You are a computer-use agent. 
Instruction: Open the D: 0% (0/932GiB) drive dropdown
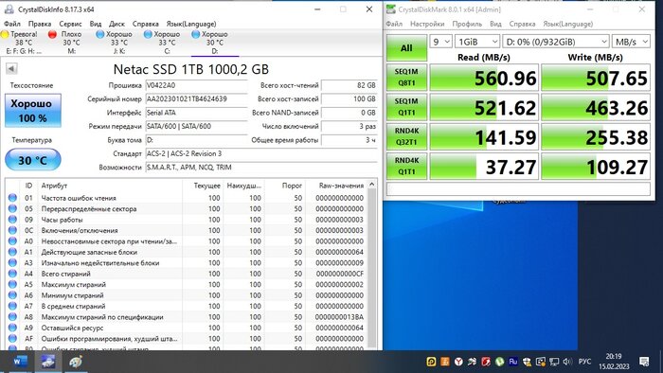(x=556, y=42)
